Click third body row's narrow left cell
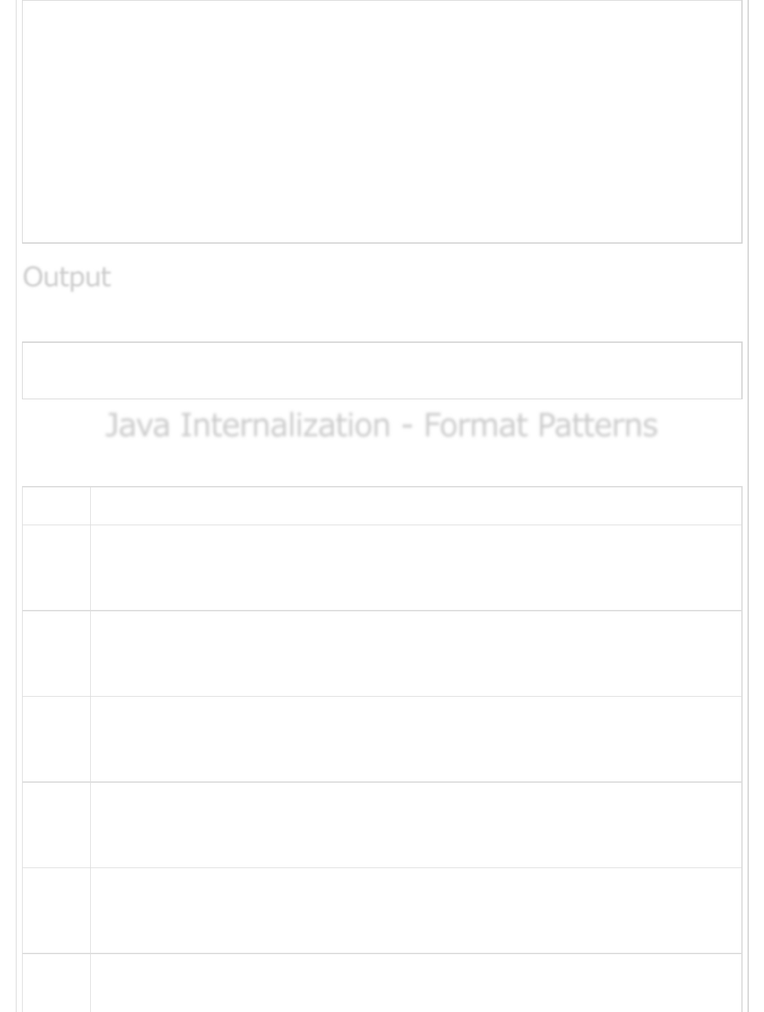The image size is (764, 1012). (56, 739)
